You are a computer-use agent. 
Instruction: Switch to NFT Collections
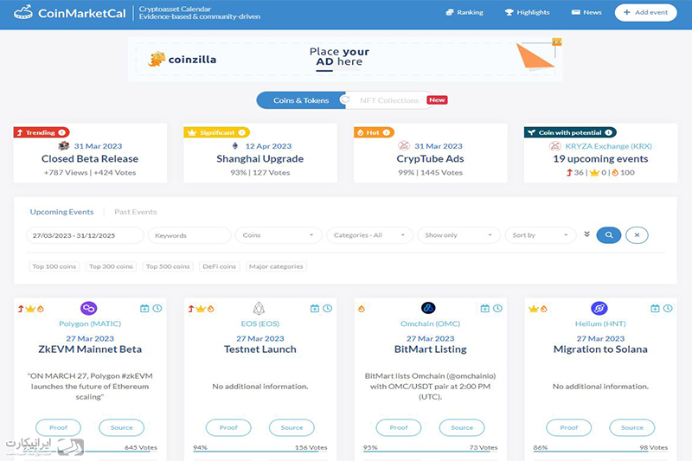point(388,100)
